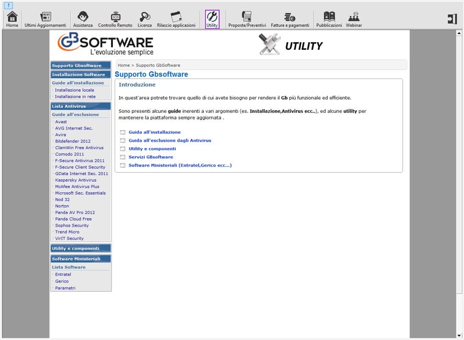Click icon beside Servizi GBsoftware

pos(122,157)
